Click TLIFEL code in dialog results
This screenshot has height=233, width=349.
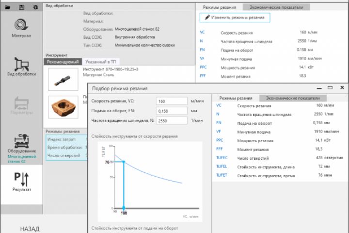click(x=222, y=166)
